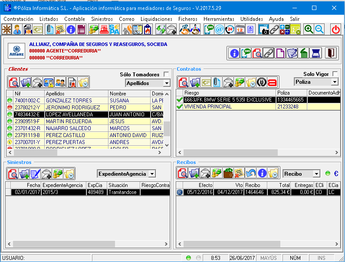Click the add folder icon in Clientes toolbar
Viewport: 345px width, 262px height.
[x=26, y=82]
